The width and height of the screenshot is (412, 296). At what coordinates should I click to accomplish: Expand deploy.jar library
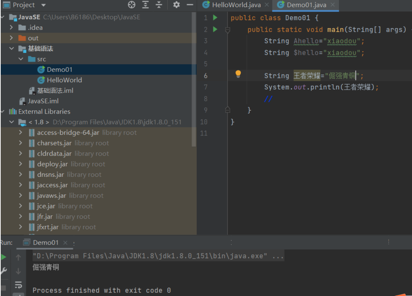[x=21, y=164]
